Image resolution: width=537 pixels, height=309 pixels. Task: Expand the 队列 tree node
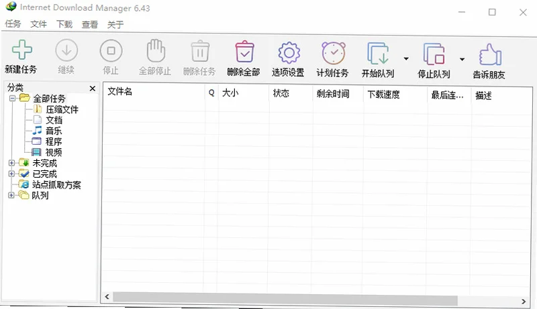(x=11, y=195)
